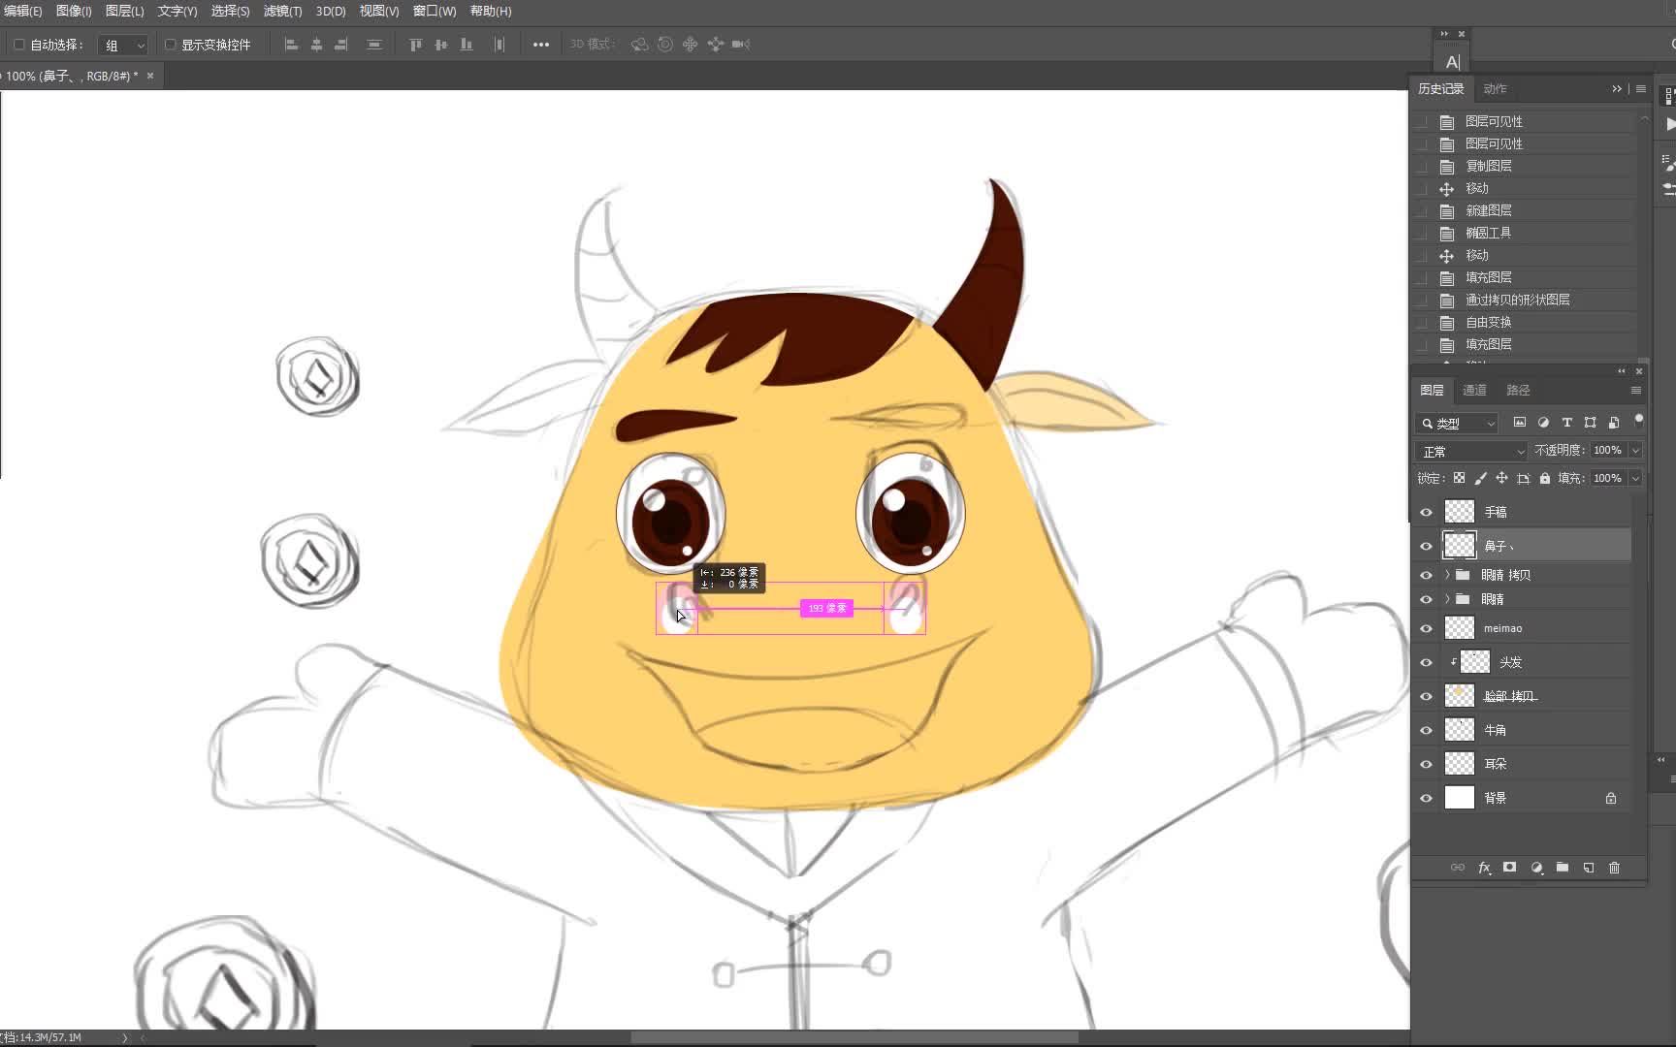Select the 新建图层 history state
The image size is (1676, 1047).
[1528, 210]
